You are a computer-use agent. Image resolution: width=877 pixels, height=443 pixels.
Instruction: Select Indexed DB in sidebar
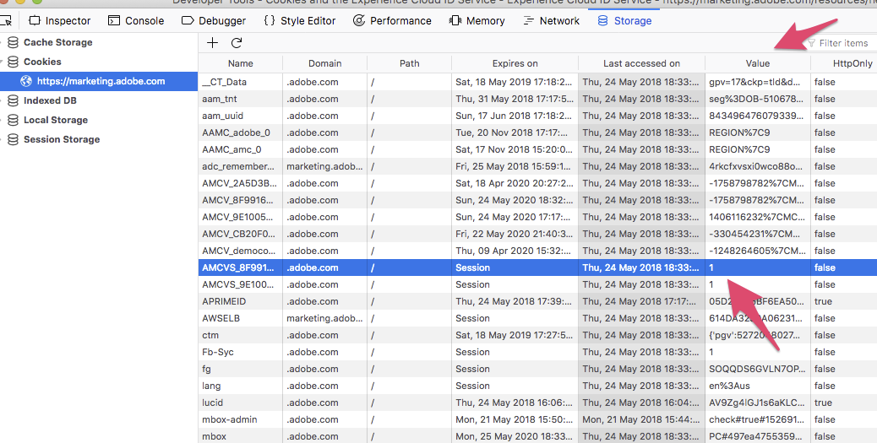click(x=50, y=100)
